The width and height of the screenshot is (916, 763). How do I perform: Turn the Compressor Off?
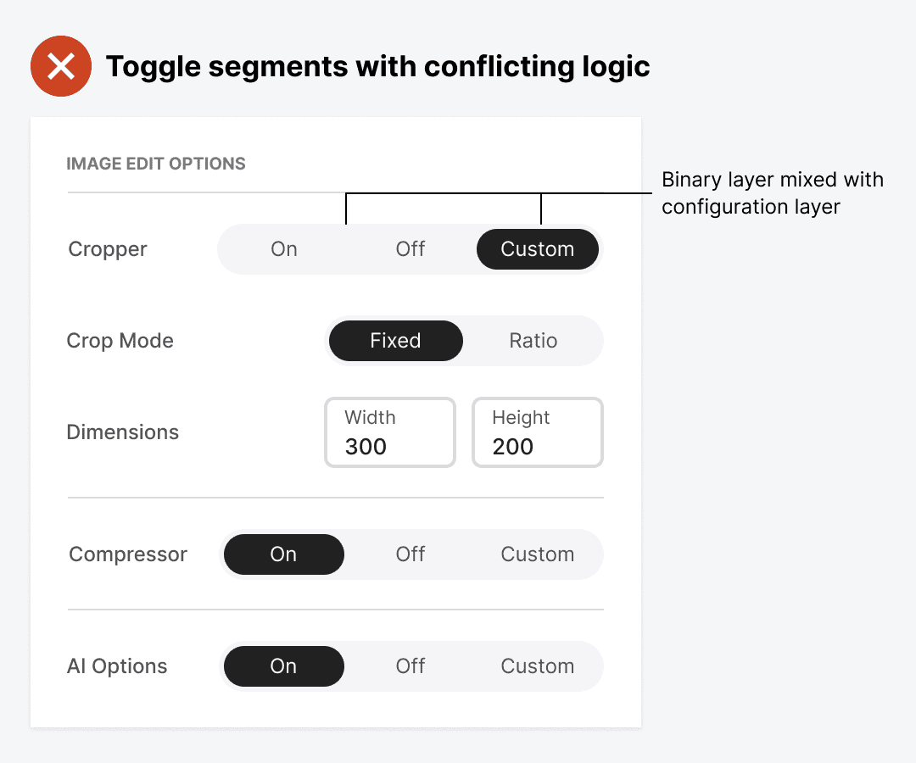411,554
